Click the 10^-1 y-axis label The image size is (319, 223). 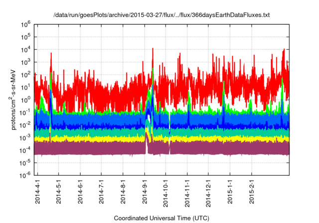pyautogui.click(x=25, y=113)
